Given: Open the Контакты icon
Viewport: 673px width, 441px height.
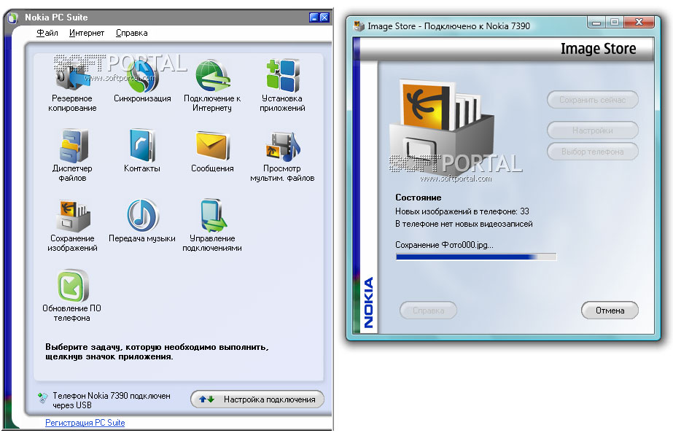Looking at the screenshot, I should tap(141, 146).
